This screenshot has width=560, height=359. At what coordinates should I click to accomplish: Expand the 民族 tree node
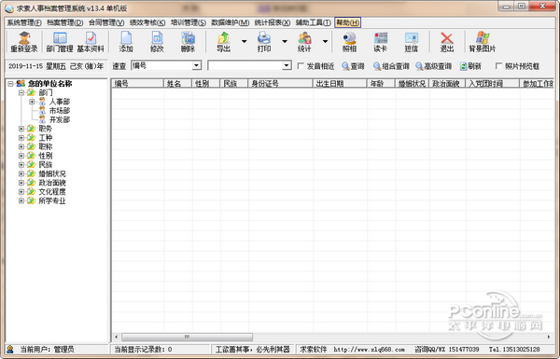pos(21,164)
